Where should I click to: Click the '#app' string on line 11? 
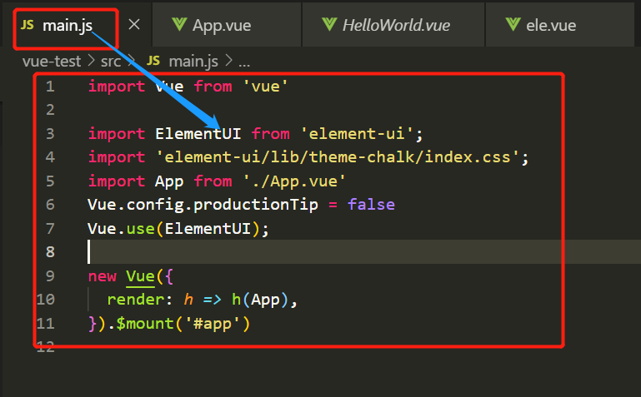point(213,324)
